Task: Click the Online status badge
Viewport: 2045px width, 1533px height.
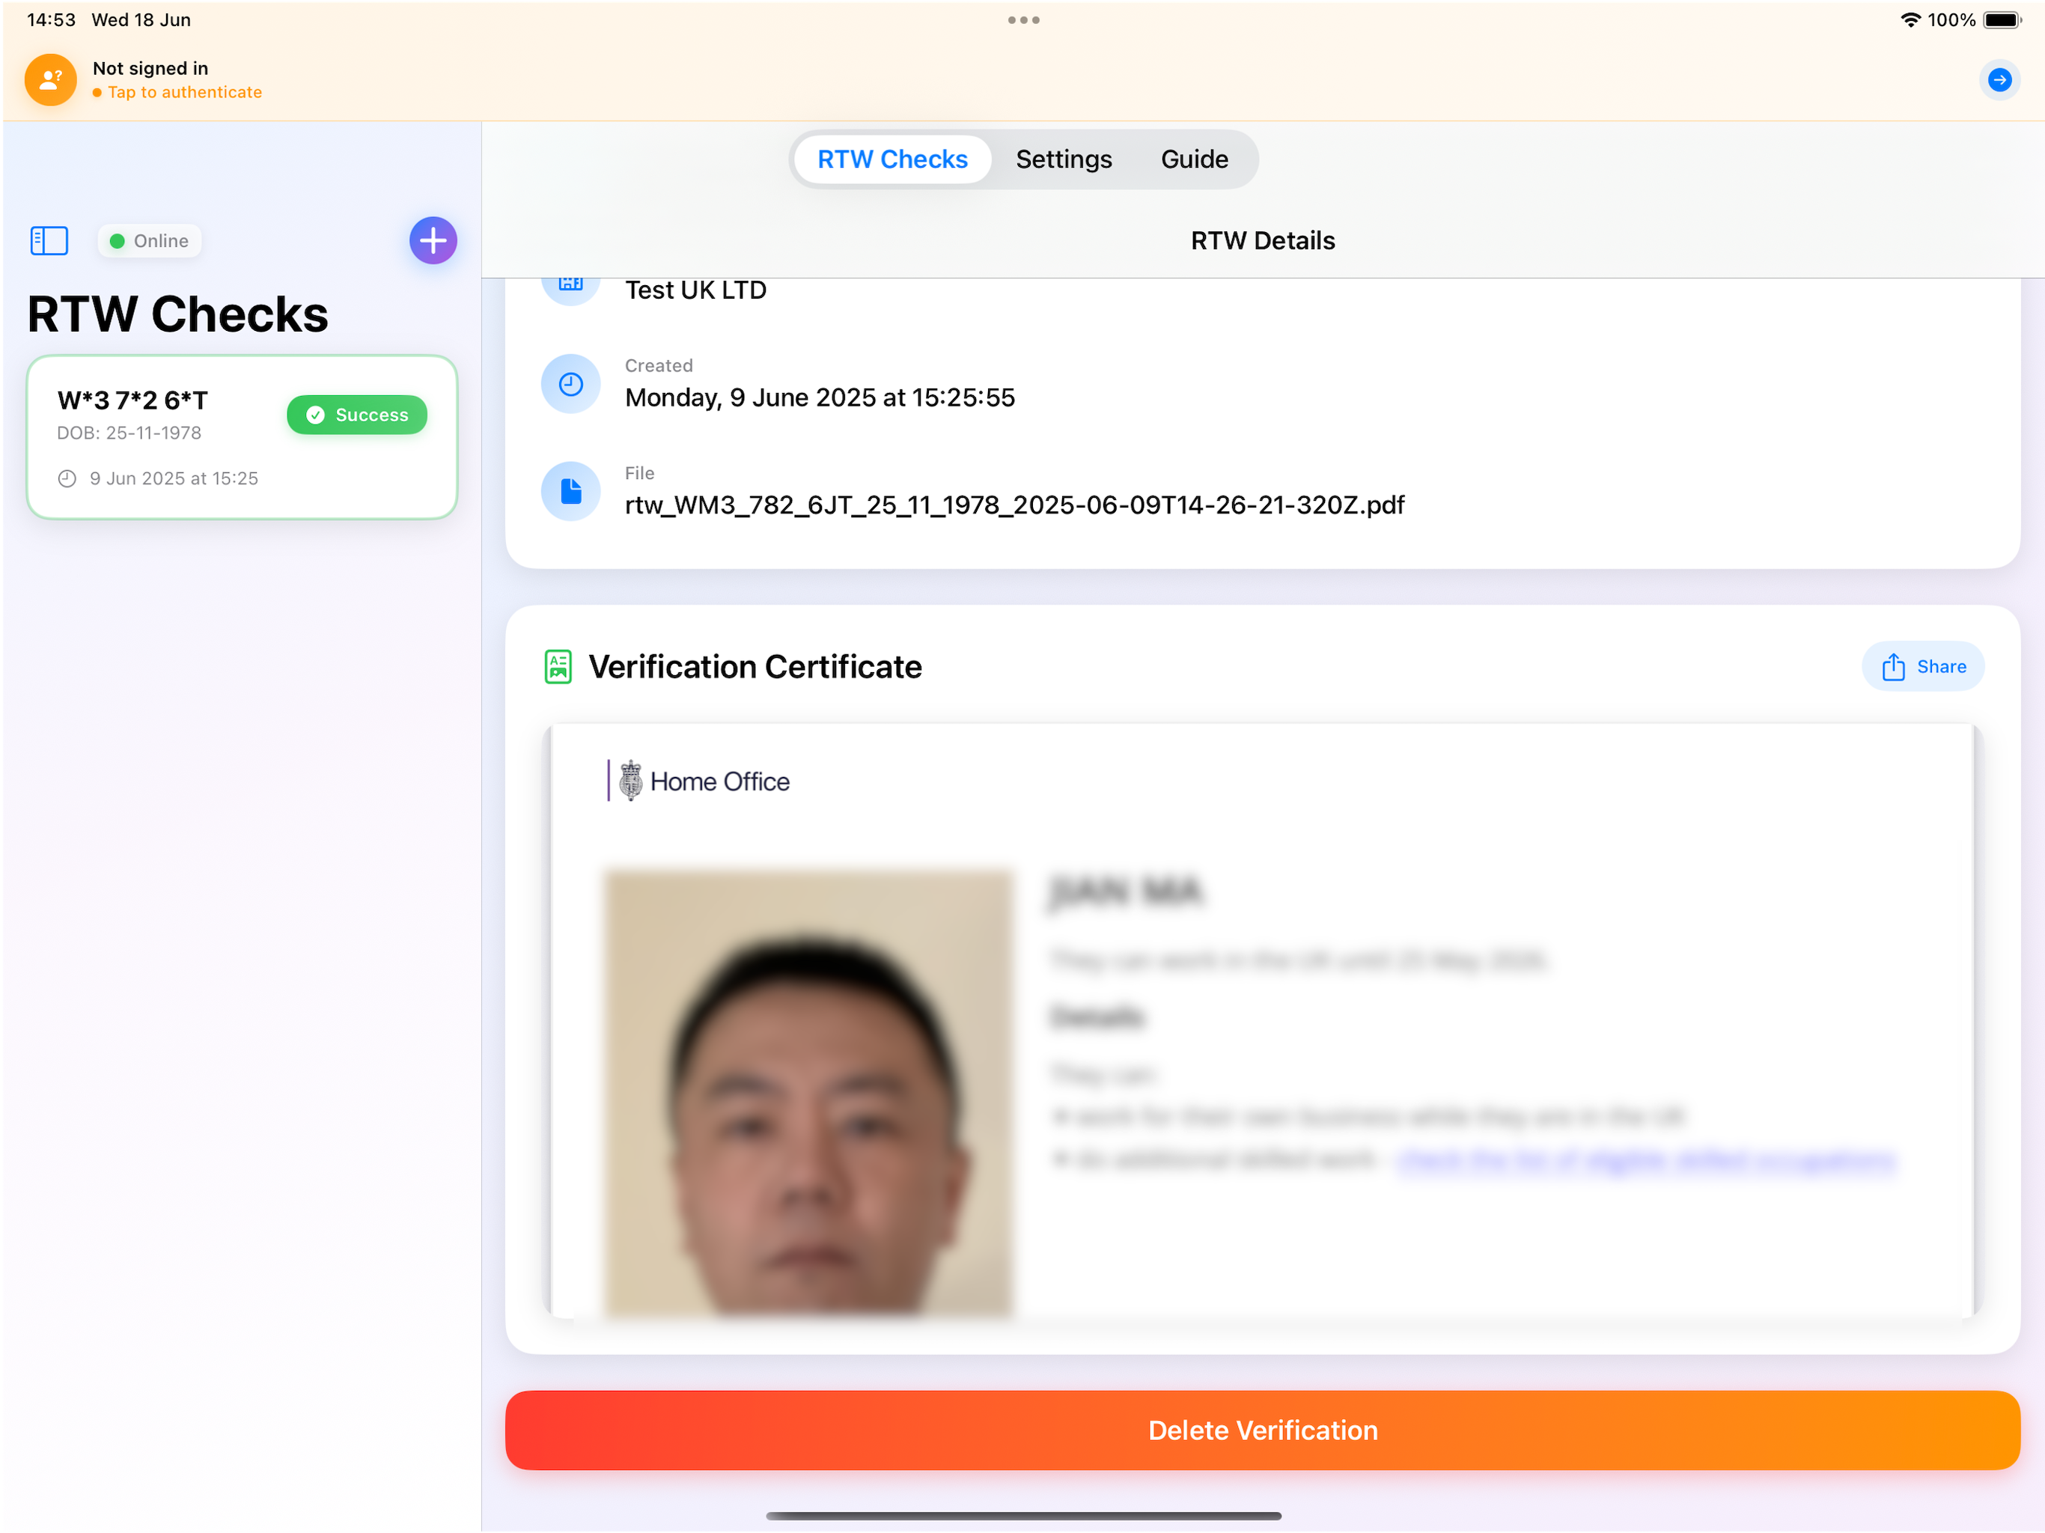Action: [149, 240]
